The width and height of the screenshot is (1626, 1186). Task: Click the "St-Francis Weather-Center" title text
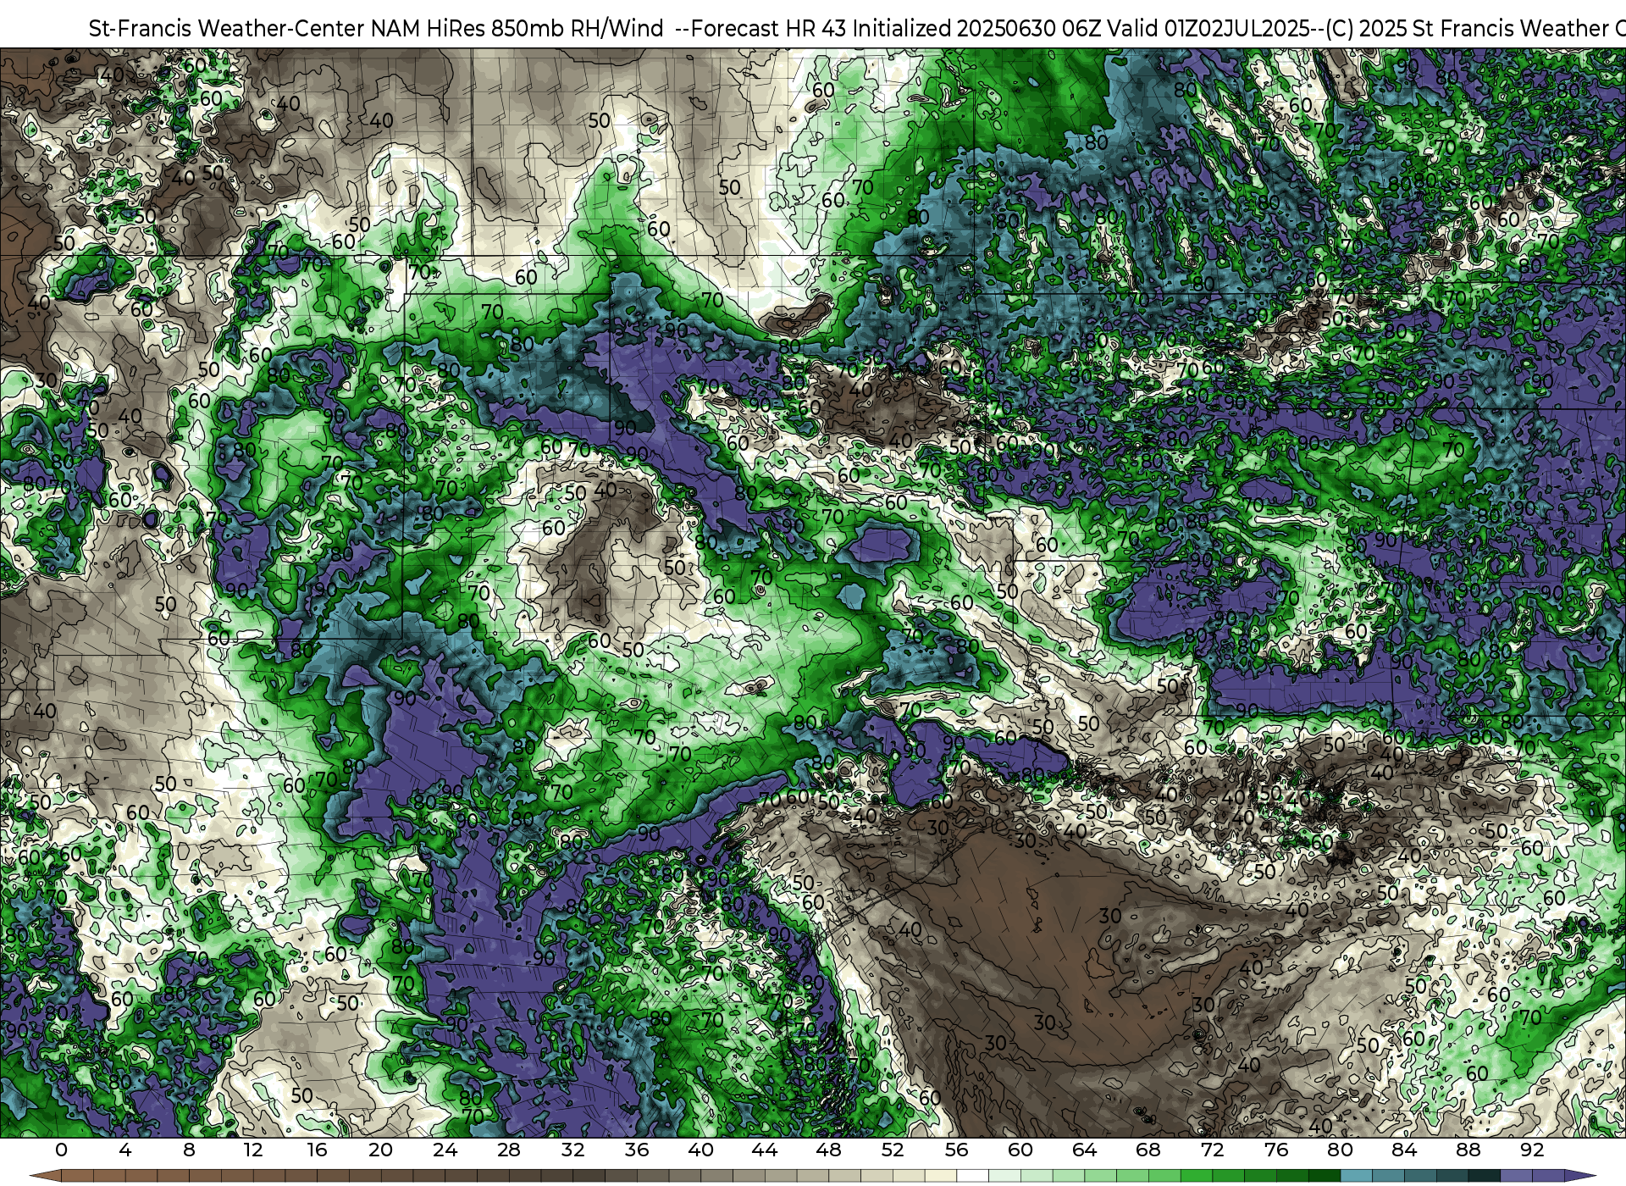pyautogui.click(x=226, y=28)
